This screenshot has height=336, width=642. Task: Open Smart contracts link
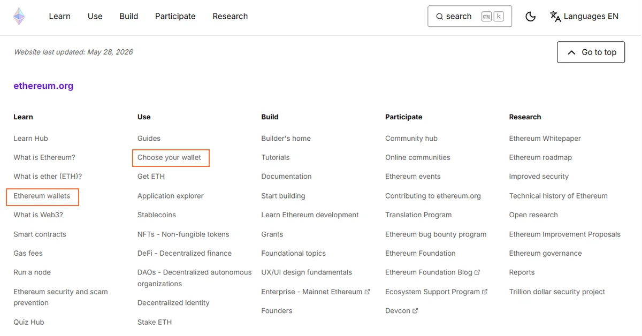click(x=40, y=234)
